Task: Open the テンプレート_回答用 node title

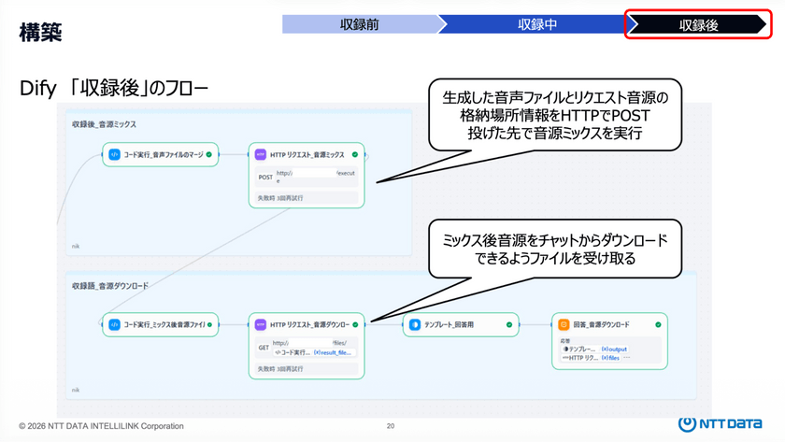Action: click(450, 324)
